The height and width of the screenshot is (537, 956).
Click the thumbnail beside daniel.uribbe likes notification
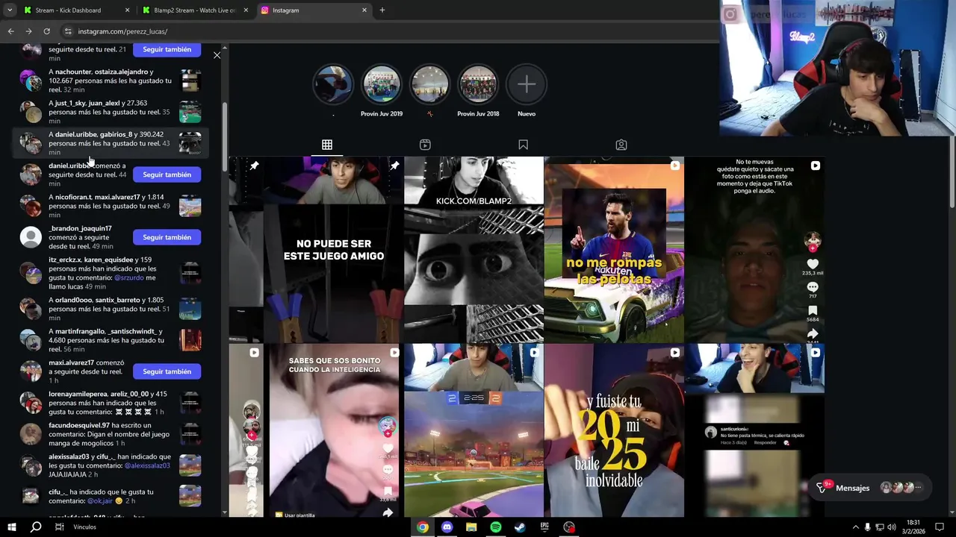pyautogui.click(x=190, y=143)
